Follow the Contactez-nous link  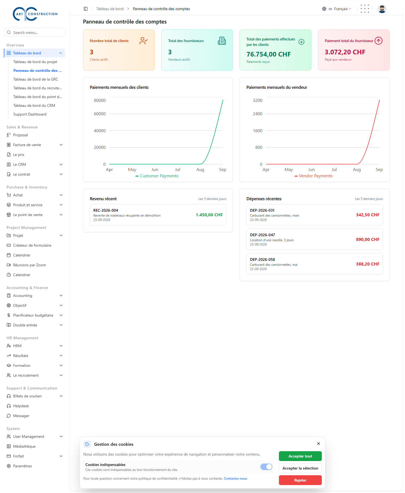pyautogui.click(x=236, y=479)
